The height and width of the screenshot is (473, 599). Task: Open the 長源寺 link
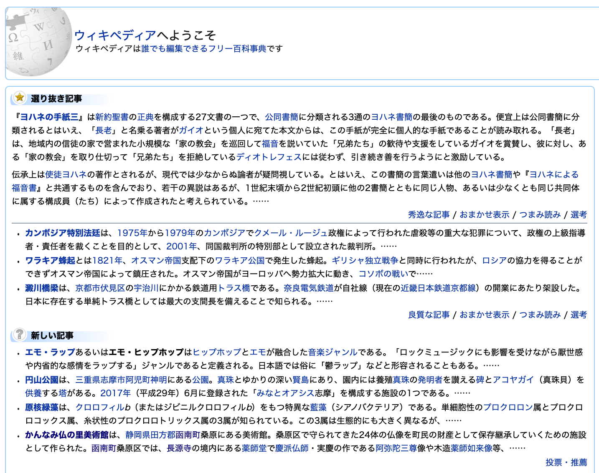tap(179, 448)
